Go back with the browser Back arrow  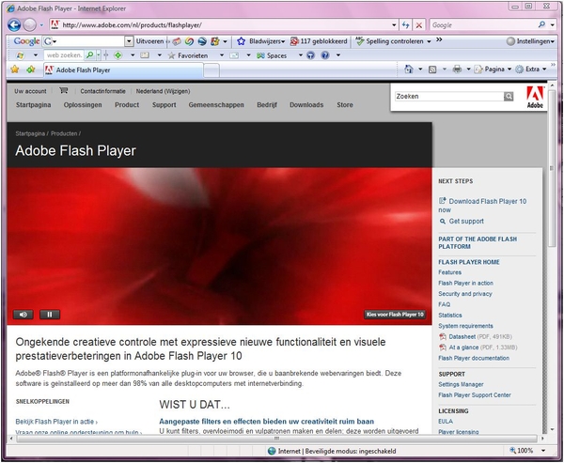point(14,24)
